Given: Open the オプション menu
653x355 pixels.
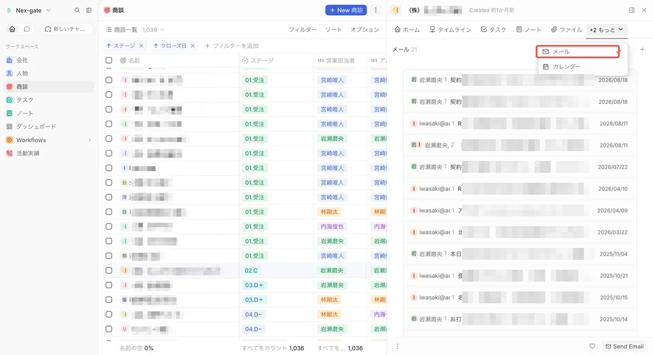Looking at the screenshot, I should 365,29.
